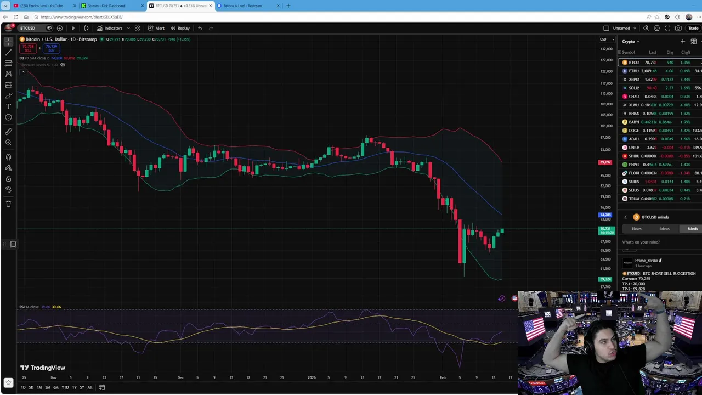
Task: Open the indicator templates grid
Action: 137,28
